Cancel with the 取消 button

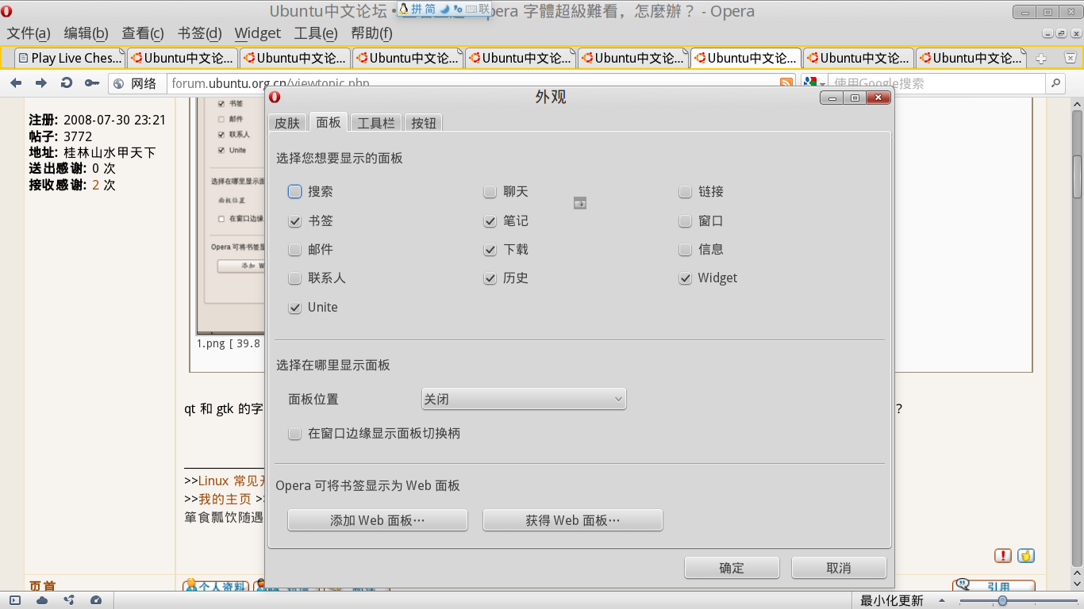tap(839, 568)
